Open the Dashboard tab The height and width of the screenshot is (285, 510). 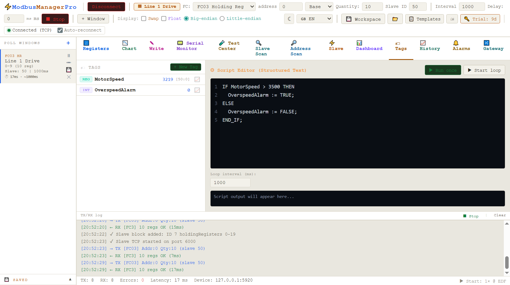(369, 46)
